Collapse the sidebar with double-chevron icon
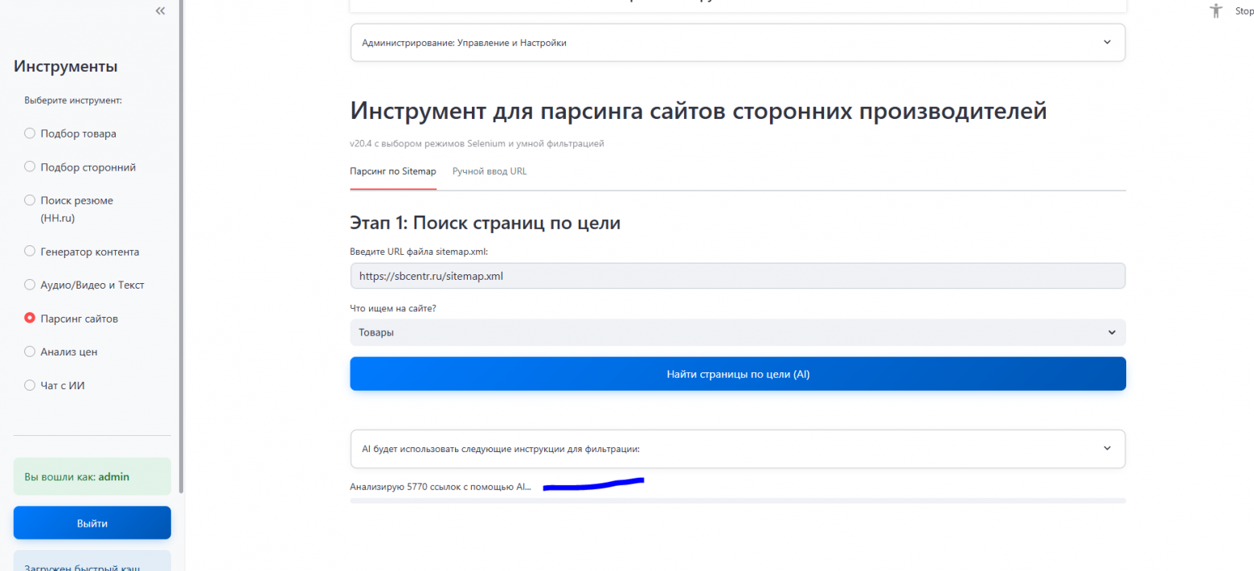Screen dimensions: 1254x571 click(160, 11)
